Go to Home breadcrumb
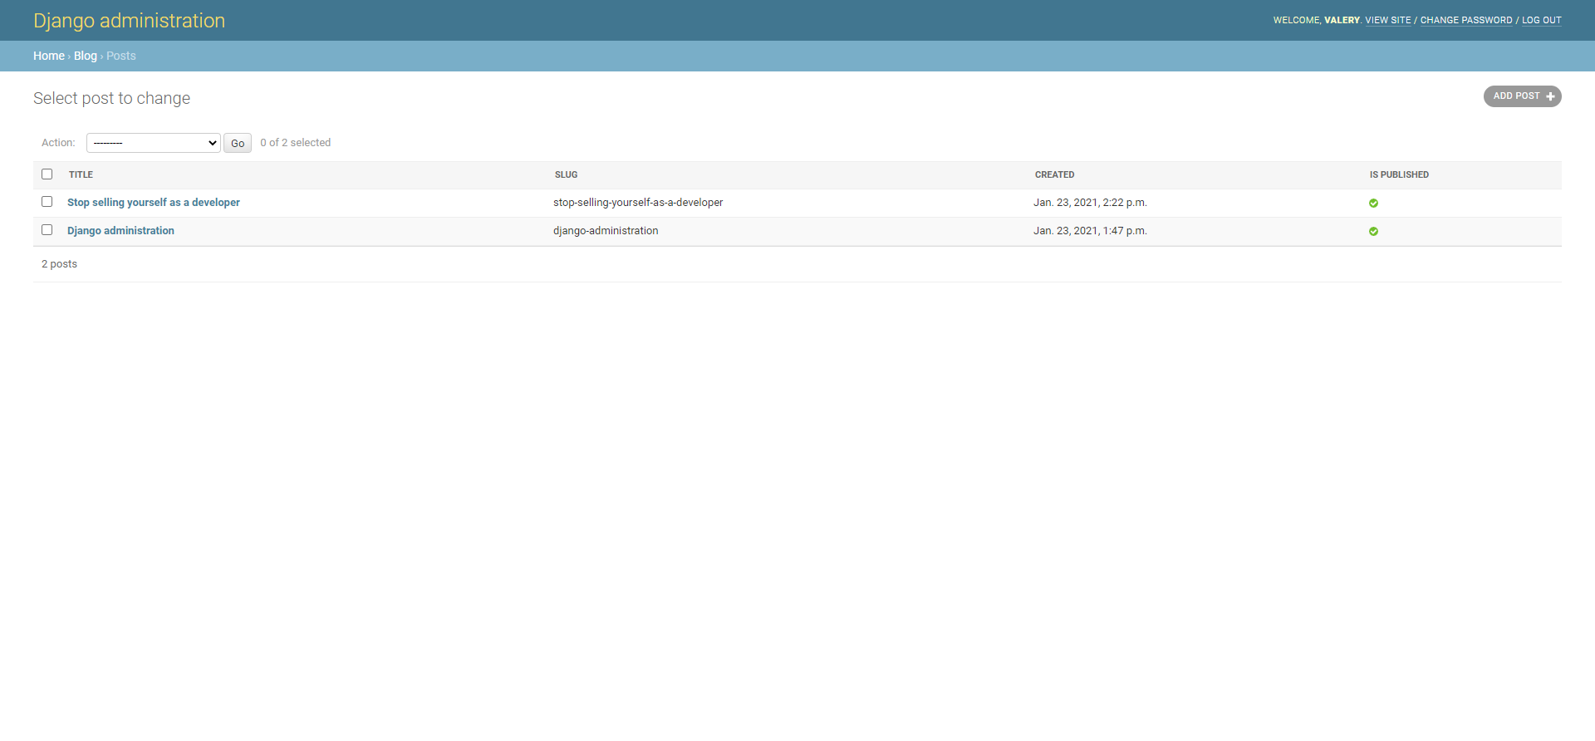1595x741 pixels. [x=49, y=56]
